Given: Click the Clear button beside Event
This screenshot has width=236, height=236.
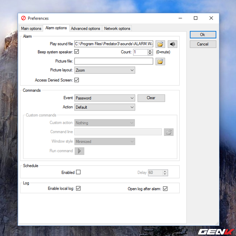Looking at the screenshot, I should coord(151,98).
